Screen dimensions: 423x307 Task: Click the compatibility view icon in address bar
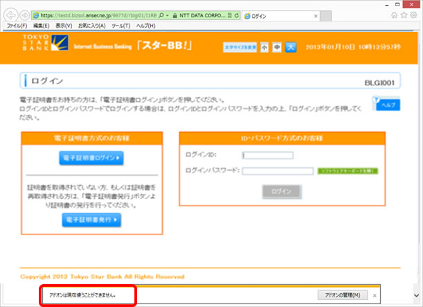(x=230, y=15)
